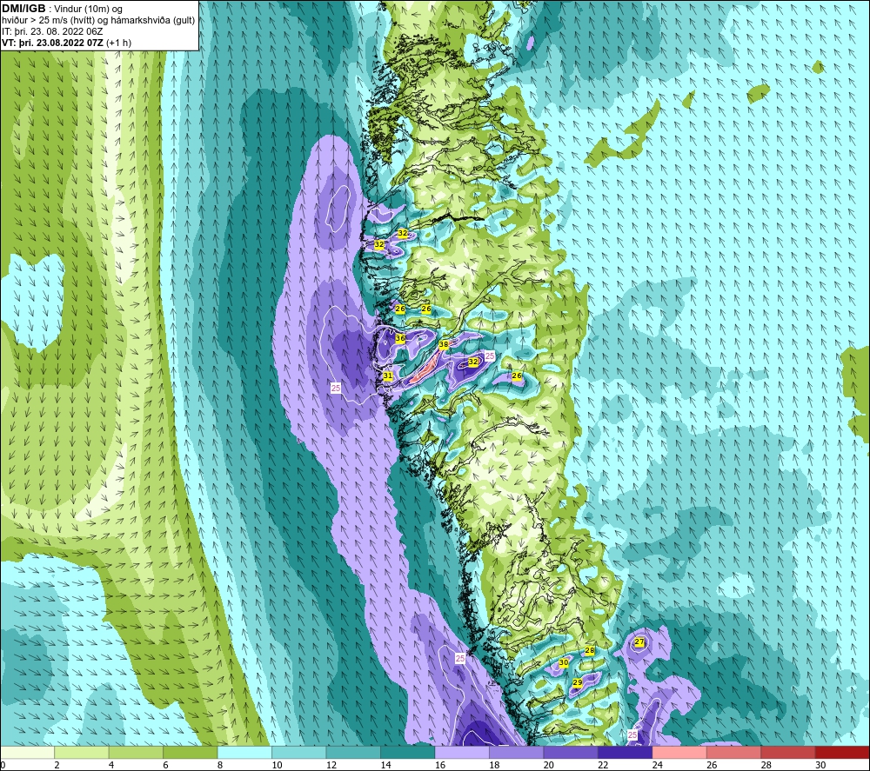Click the legend swatch for 12–14 m/s

(x=353, y=752)
